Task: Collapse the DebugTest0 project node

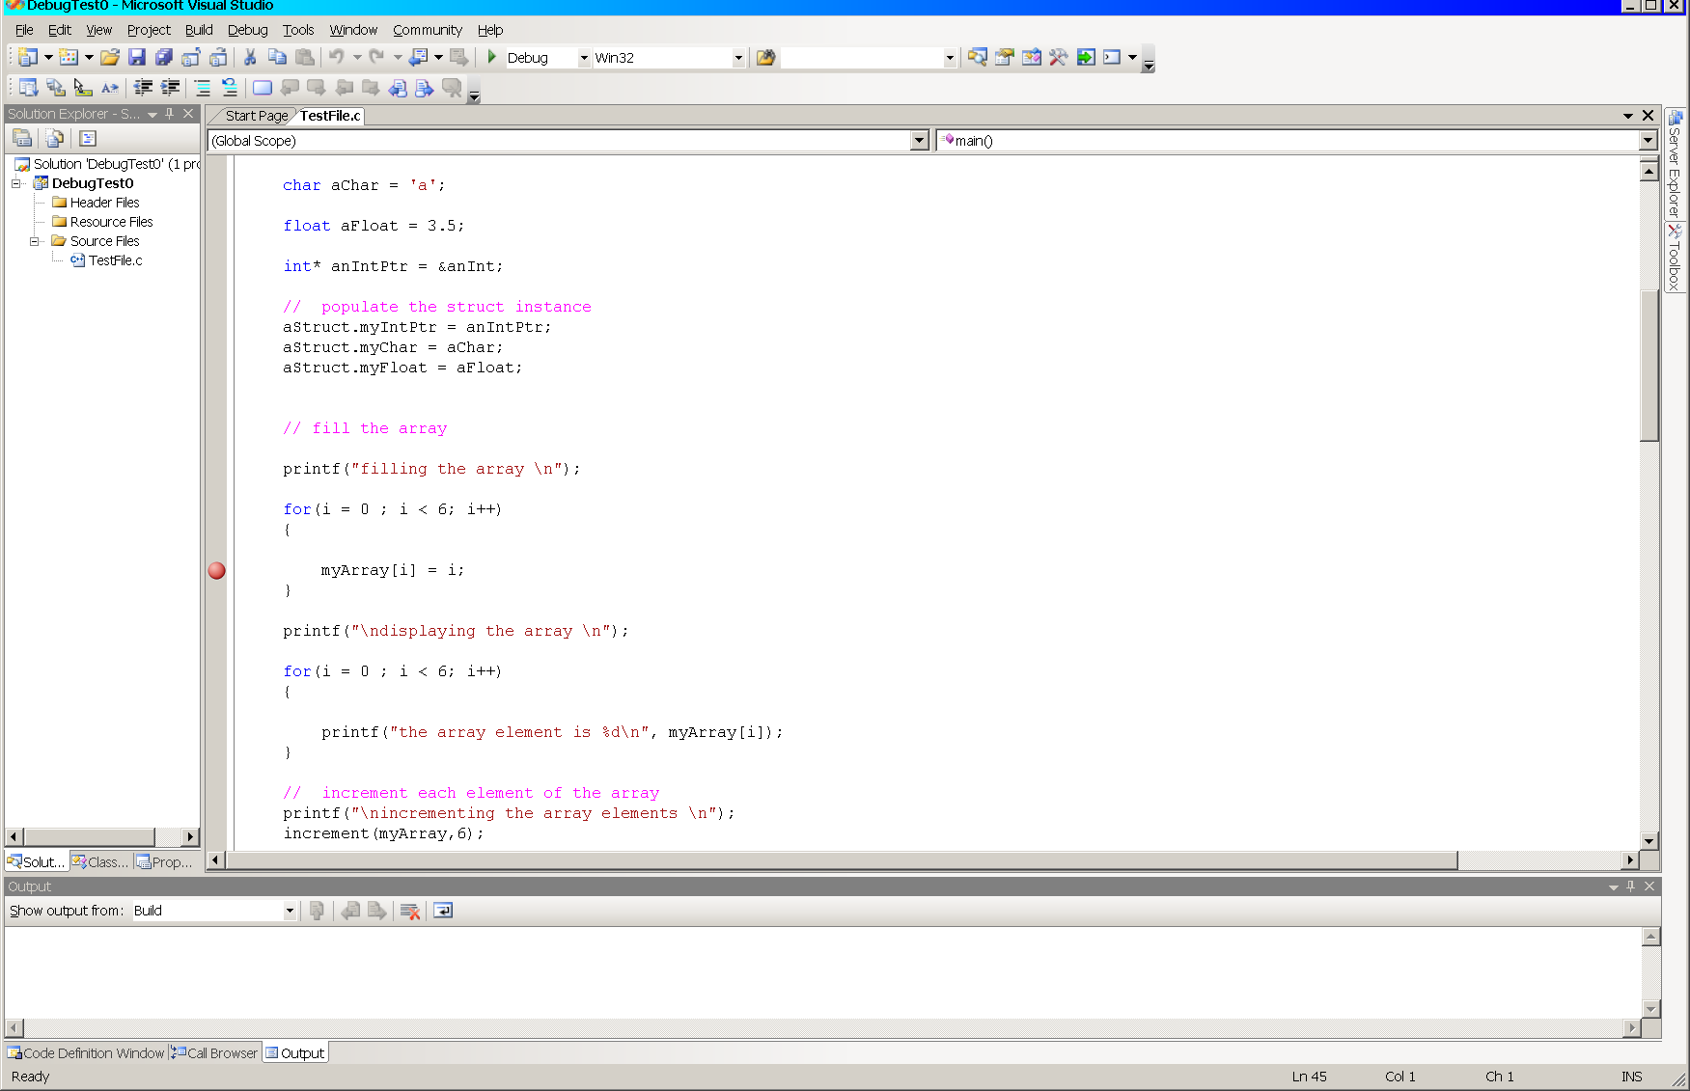Action: tap(16, 183)
